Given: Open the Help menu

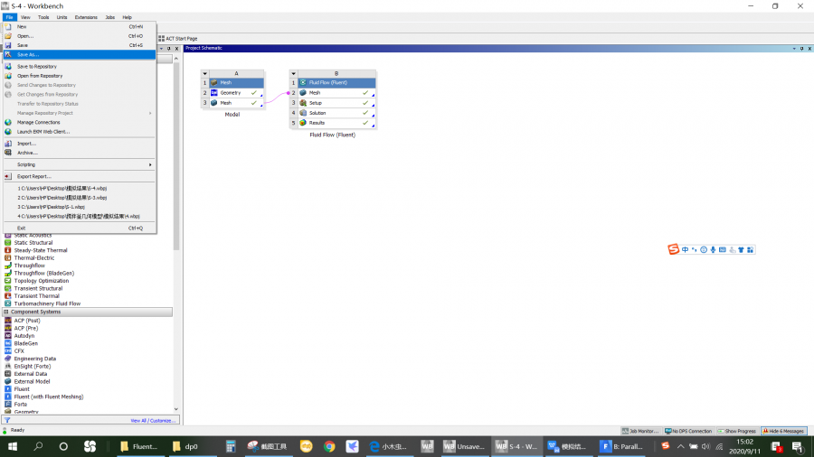Looking at the screenshot, I should [128, 17].
